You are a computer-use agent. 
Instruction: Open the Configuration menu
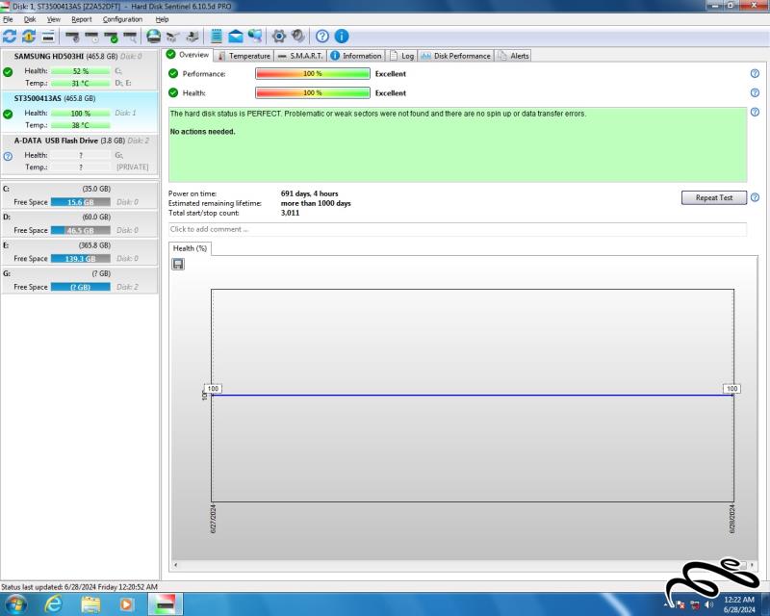[123, 19]
